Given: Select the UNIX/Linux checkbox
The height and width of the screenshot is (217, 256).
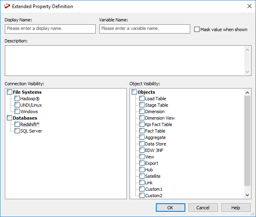Looking at the screenshot, I should pyautogui.click(x=17, y=105).
